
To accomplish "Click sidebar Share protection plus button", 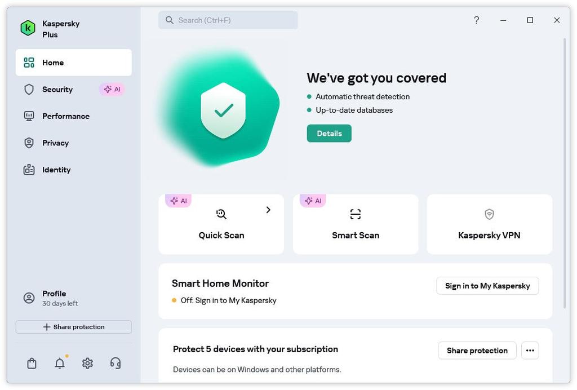I will [74, 327].
